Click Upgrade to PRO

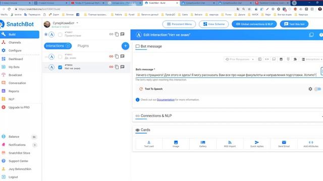(19, 107)
